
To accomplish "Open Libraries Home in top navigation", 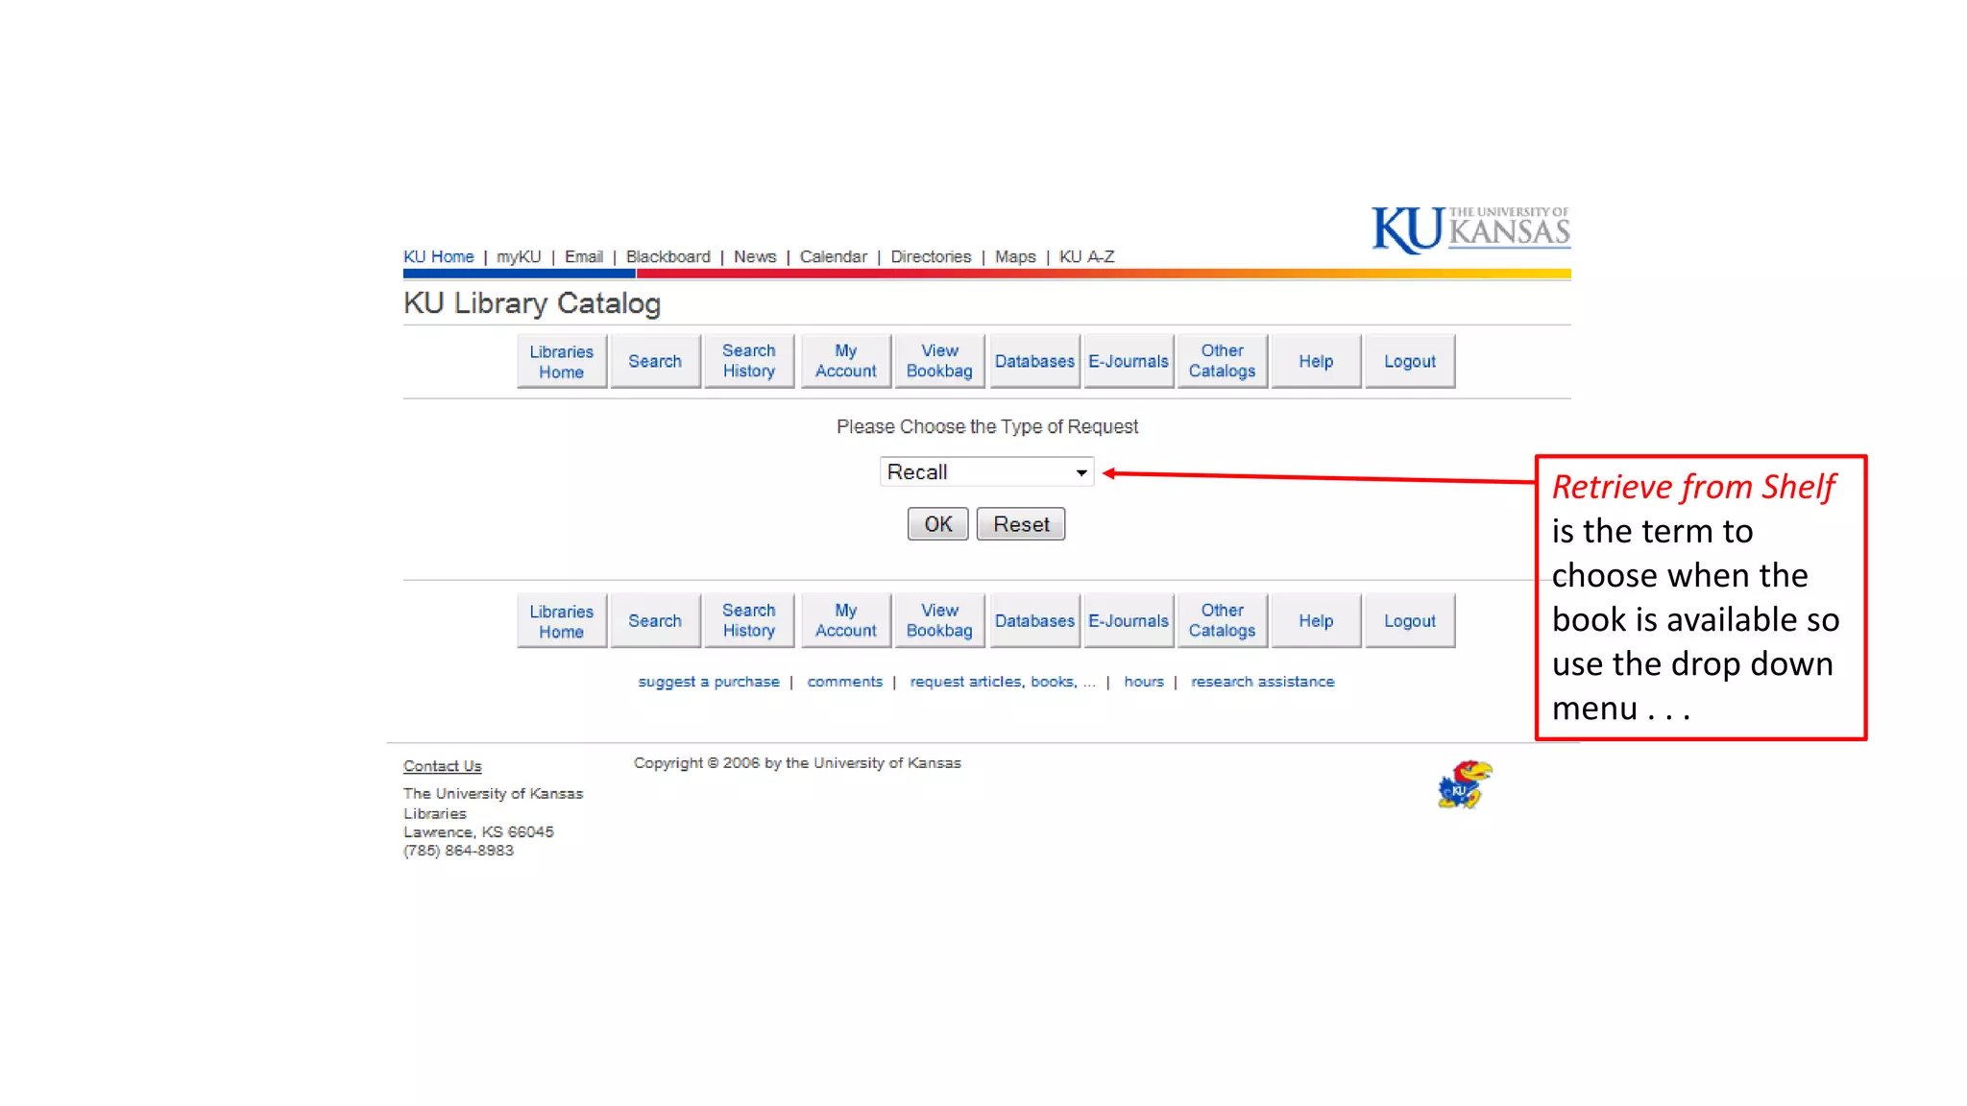I will point(561,362).
